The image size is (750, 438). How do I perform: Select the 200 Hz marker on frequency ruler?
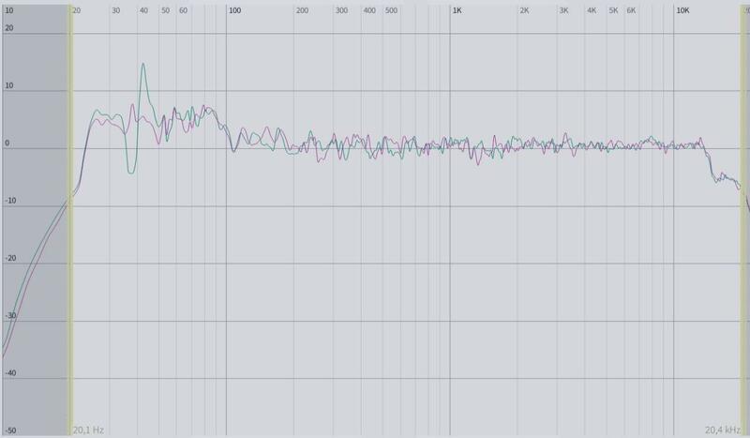pos(302,9)
